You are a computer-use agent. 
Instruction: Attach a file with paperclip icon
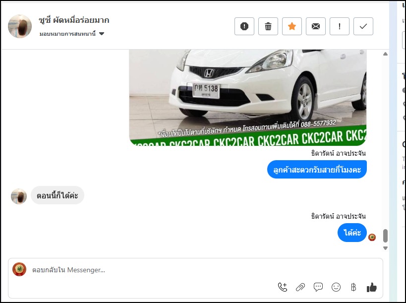pos(300,287)
